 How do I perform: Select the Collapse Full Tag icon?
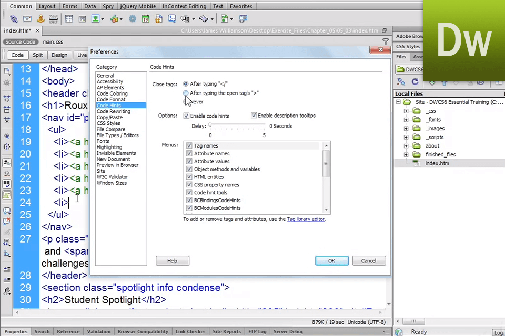point(7,99)
